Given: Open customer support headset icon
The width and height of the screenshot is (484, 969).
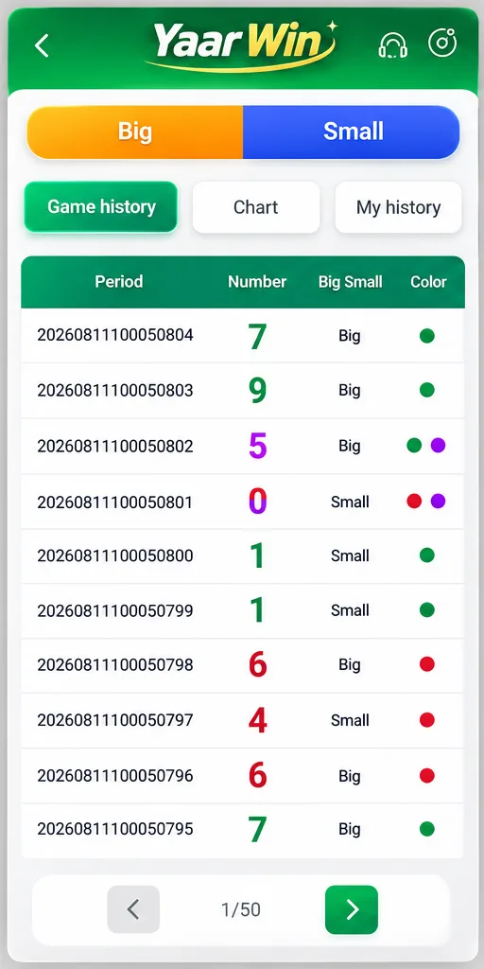Looking at the screenshot, I should point(393,44).
